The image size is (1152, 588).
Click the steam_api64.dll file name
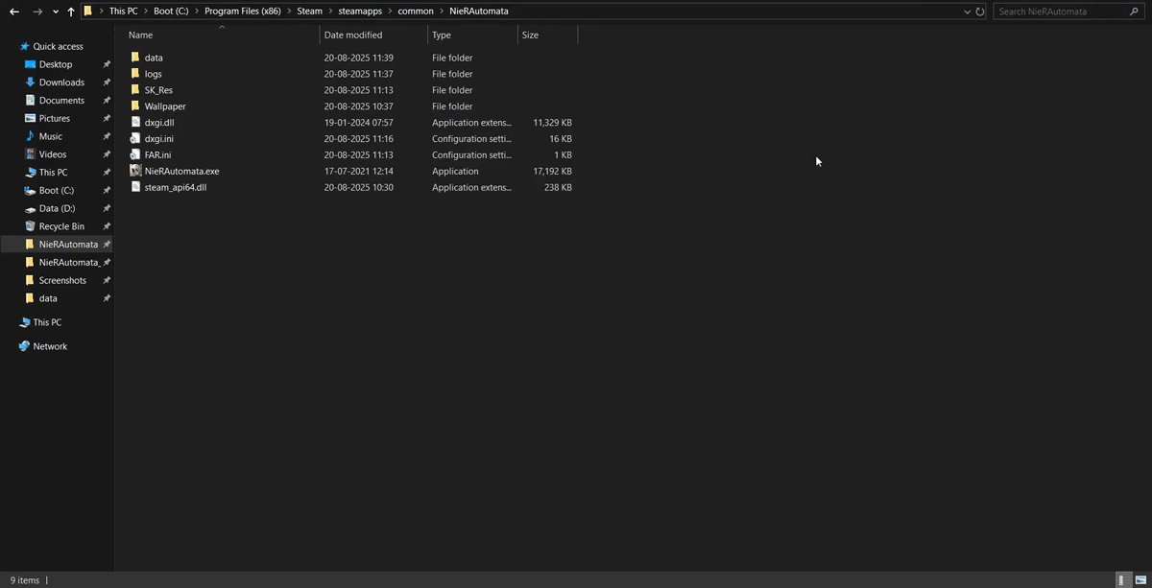176,187
